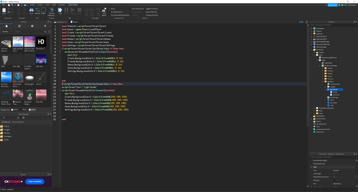The height and width of the screenshot is (192, 358).
Task: Toggle RichText checkbox in Properties
Action: (x=334, y=180)
